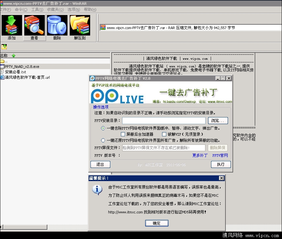Click the 安装必看.txt file icon

[x=2, y=72]
